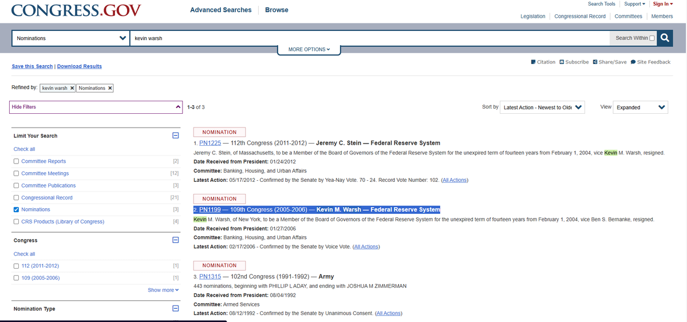View All Actions for Kevin M. Warsh nomination
The width and height of the screenshot is (687, 322).
366,247
